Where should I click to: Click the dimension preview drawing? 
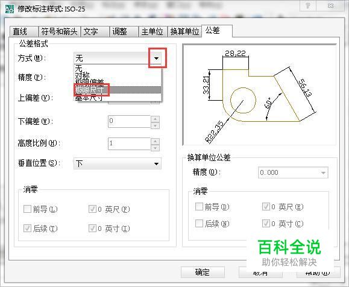point(259,95)
